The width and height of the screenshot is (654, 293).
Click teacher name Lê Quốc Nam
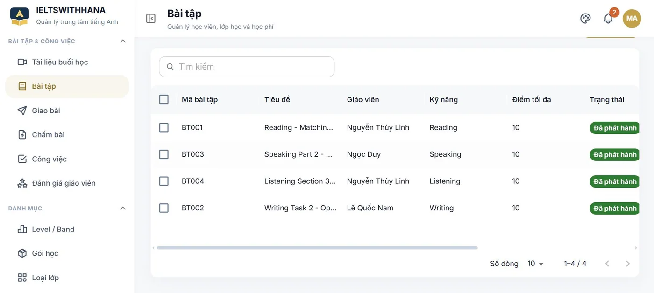click(370, 208)
